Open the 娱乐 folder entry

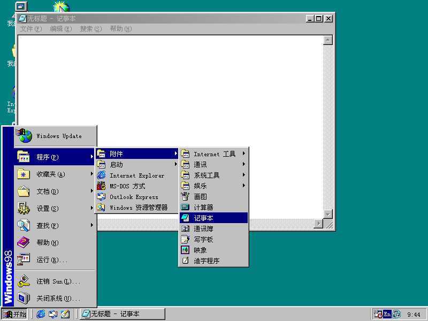pos(213,186)
